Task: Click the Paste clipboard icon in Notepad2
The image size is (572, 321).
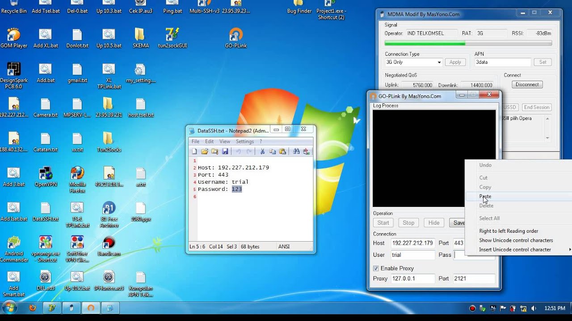Action: (x=282, y=152)
